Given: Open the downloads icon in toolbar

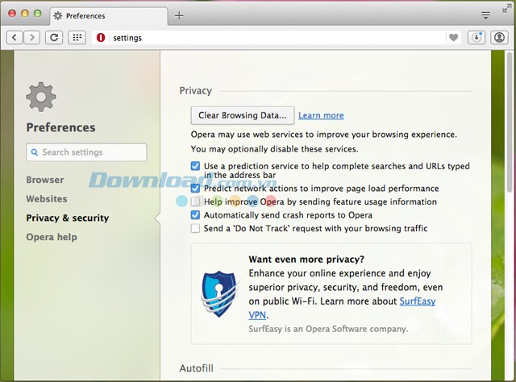Looking at the screenshot, I should coord(476,38).
